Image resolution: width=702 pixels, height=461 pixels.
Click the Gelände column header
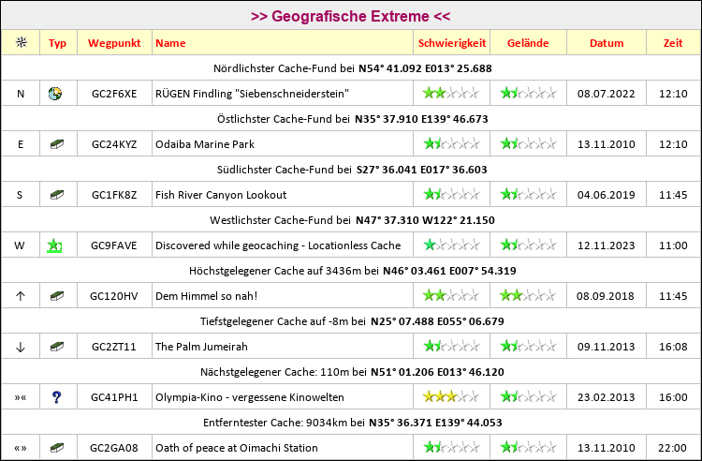click(x=528, y=43)
